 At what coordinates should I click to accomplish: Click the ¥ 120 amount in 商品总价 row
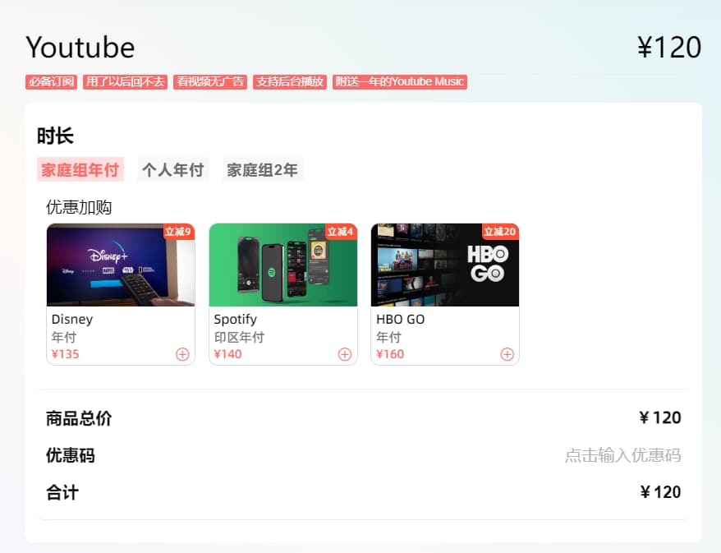(660, 417)
